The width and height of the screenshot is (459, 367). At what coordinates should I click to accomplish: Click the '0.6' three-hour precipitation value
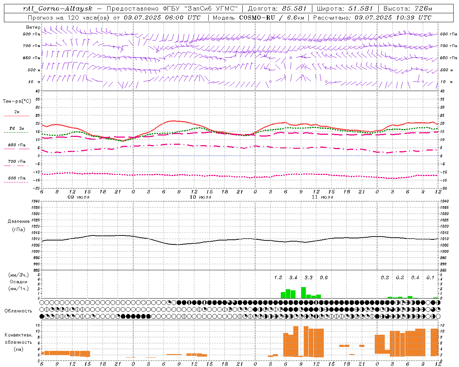324,278
